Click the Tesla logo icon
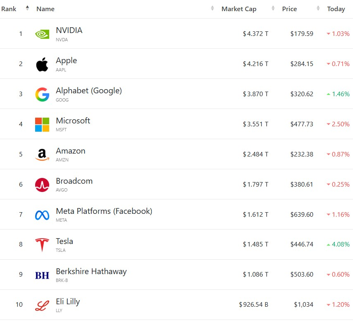 pos(42,245)
